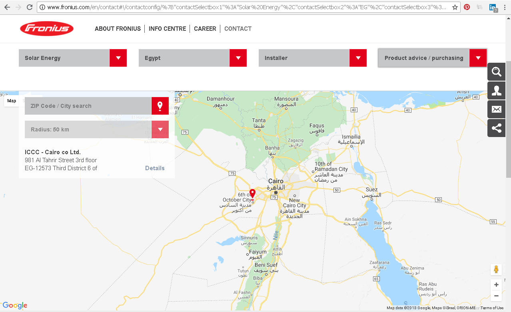
Task: Click the Ismailia label on map
Action: pyautogui.click(x=351, y=137)
